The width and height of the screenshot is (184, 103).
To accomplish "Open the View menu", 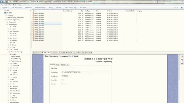I will 10,5.
